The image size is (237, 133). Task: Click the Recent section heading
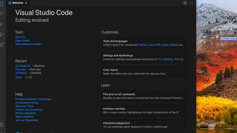click(21, 61)
